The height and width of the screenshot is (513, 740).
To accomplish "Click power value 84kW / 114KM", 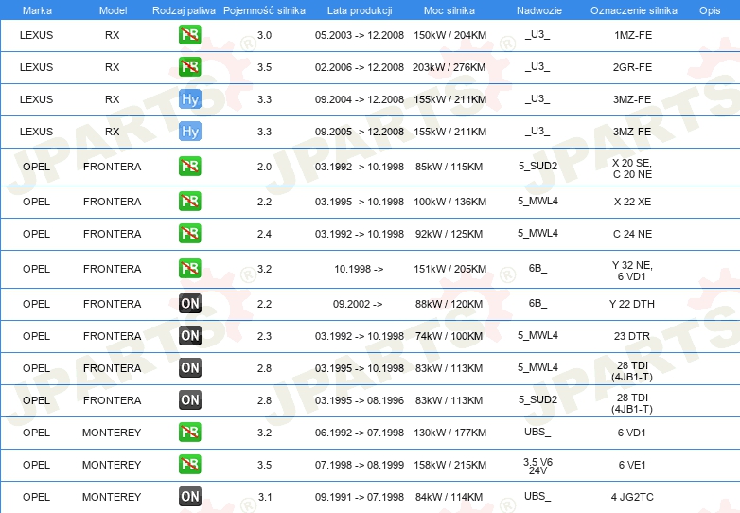I will [449, 497].
